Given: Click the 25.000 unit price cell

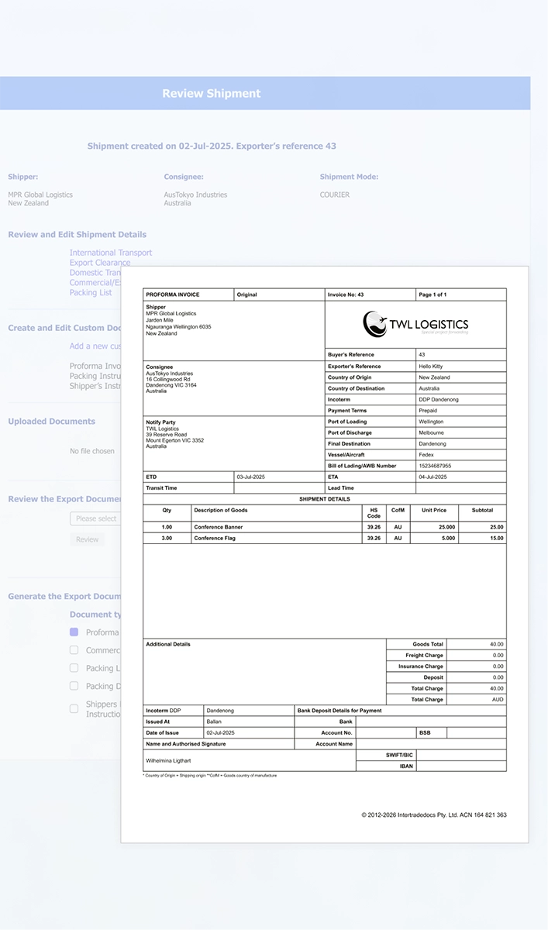Looking at the screenshot, I should pyautogui.click(x=433, y=527).
